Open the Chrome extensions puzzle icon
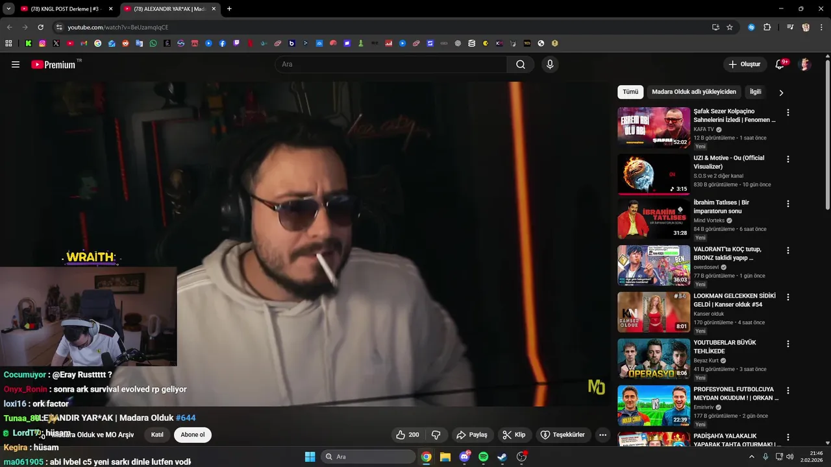The image size is (831, 467). coord(767,27)
